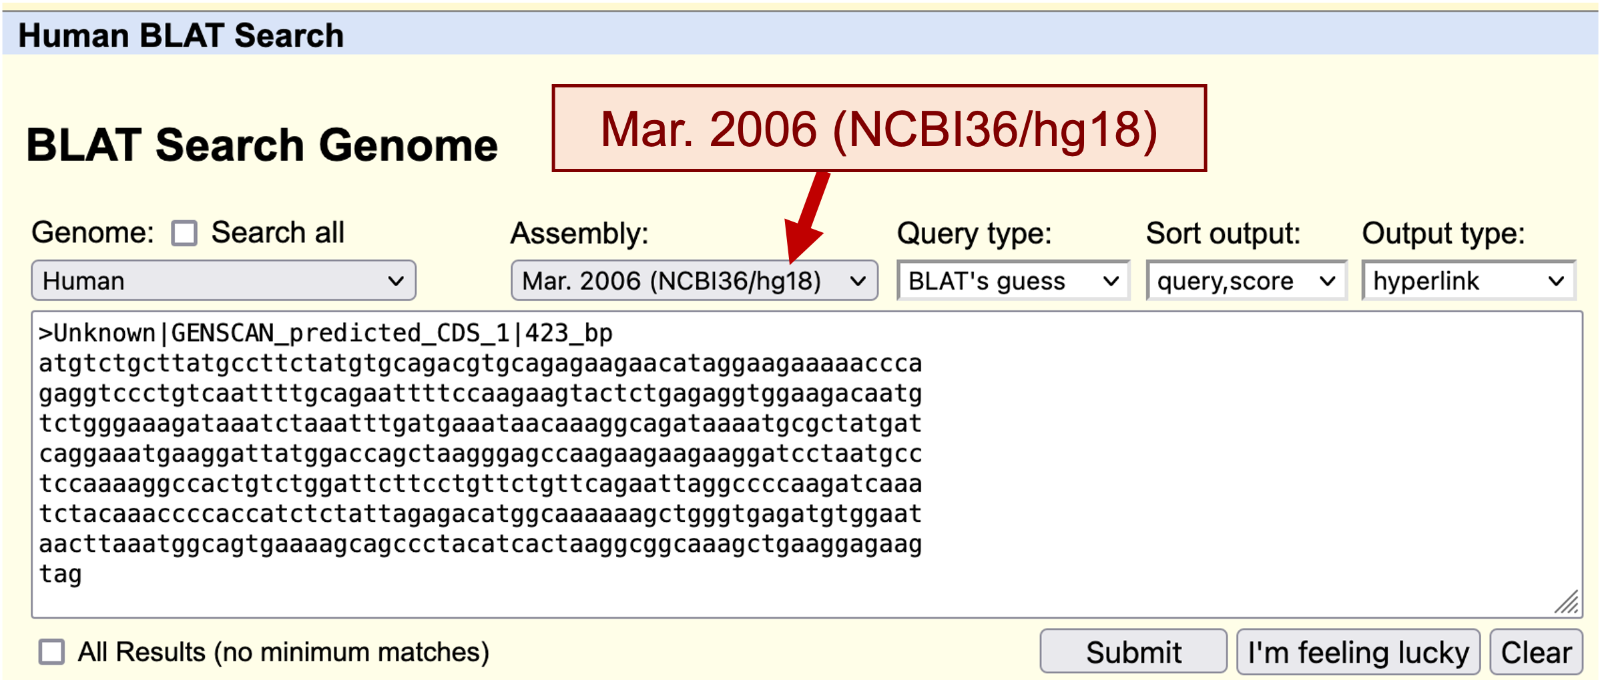1600x682 pixels.
Task: Click the Sort output: label
Action: 1223,234
